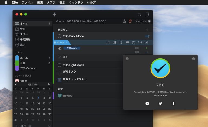
Task: Share the task via the share icon
Action: (x=124, y=21)
